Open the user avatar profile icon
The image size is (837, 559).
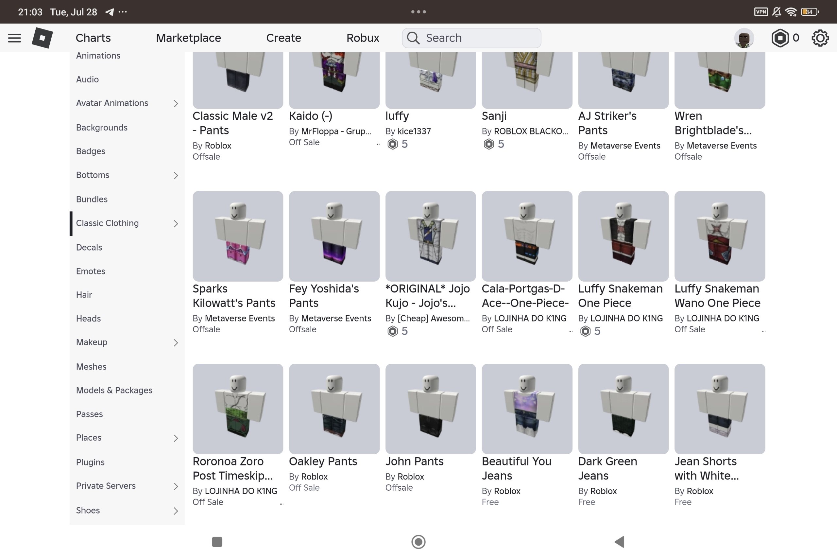pos(743,38)
